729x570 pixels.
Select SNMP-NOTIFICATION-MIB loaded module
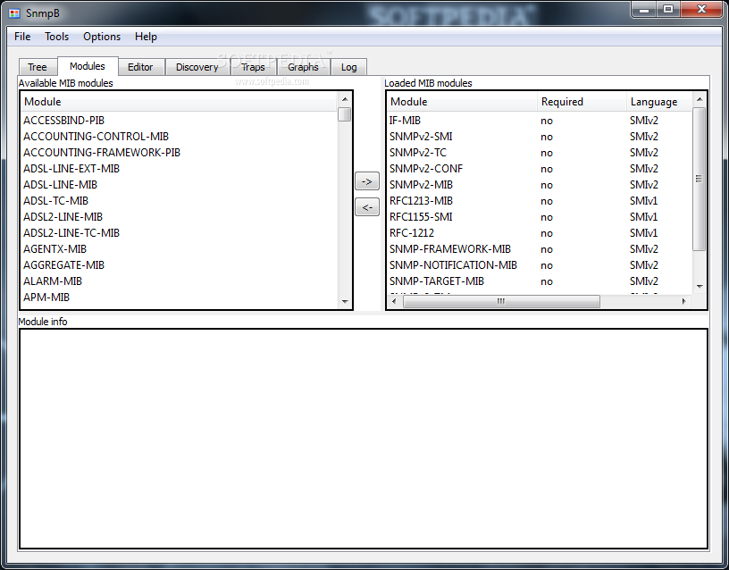pyautogui.click(x=453, y=265)
